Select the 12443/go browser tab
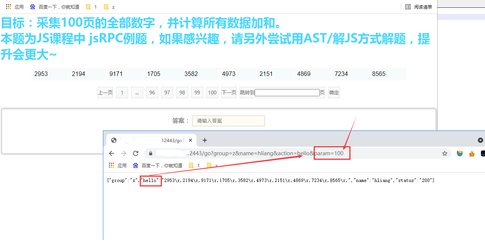The width and height of the screenshot is (485, 250). [151, 140]
